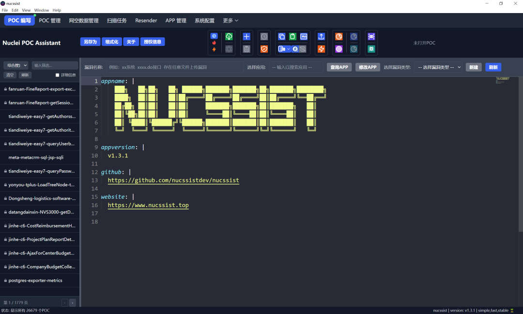This screenshot has width=523, height=314.
Task: Enable the 详细信息 checkbox
Action: pyautogui.click(x=57, y=75)
